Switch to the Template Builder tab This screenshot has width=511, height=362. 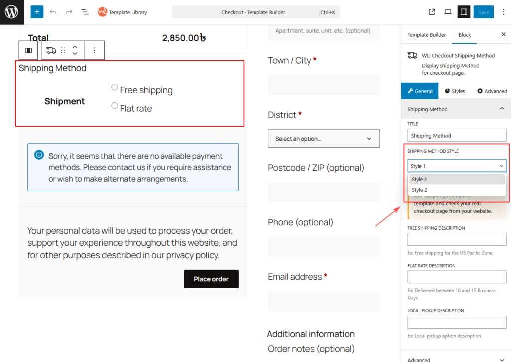pos(426,35)
